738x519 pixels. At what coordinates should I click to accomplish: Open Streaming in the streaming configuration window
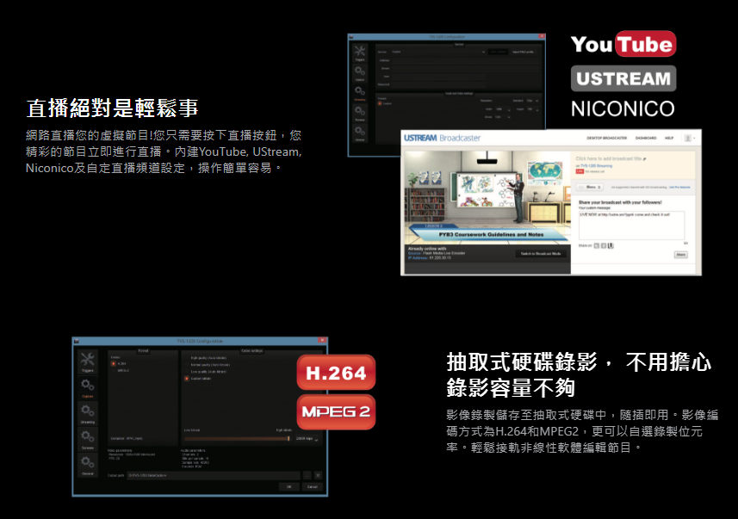point(360,93)
